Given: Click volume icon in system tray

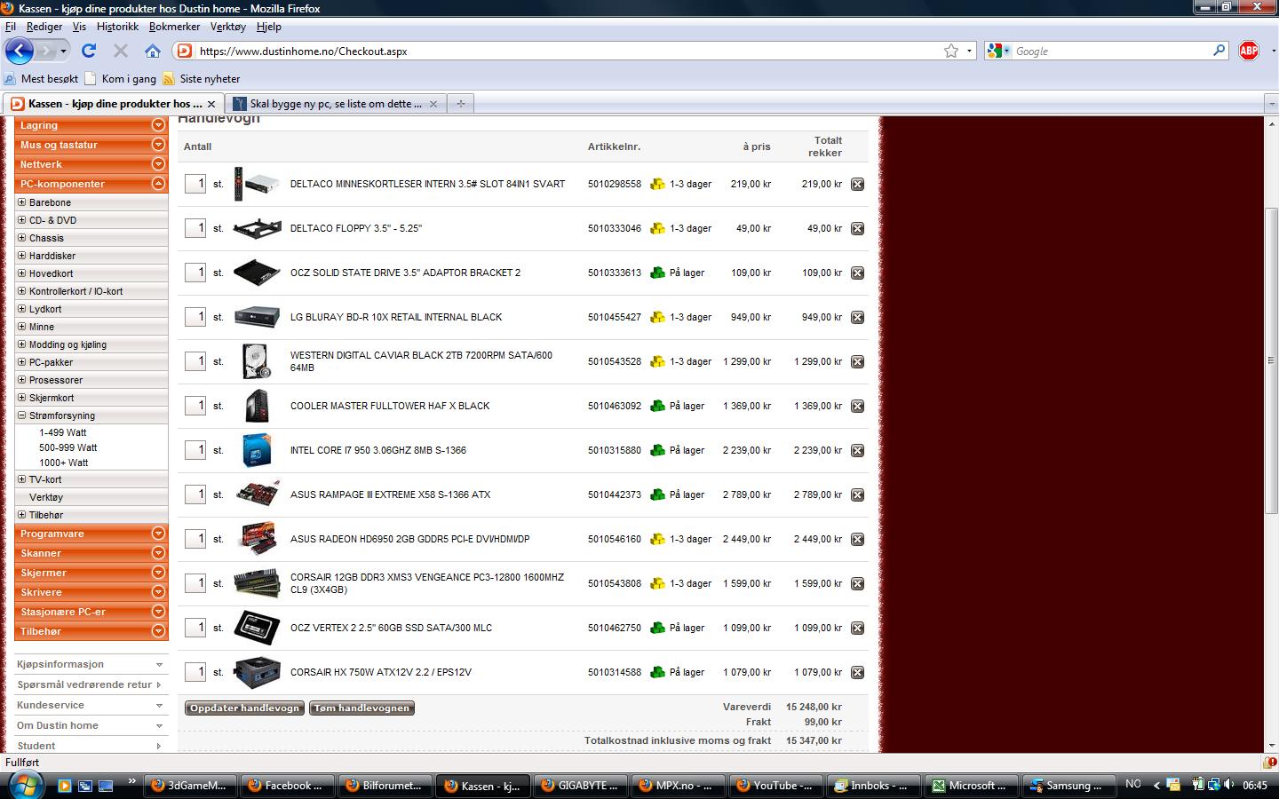Looking at the screenshot, I should pyautogui.click(x=1228, y=785).
